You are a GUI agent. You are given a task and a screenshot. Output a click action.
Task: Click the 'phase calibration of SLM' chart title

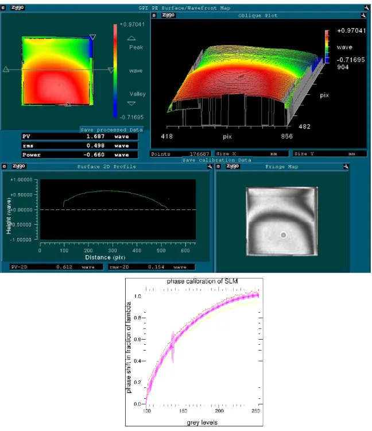pyautogui.click(x=202, y=281)
